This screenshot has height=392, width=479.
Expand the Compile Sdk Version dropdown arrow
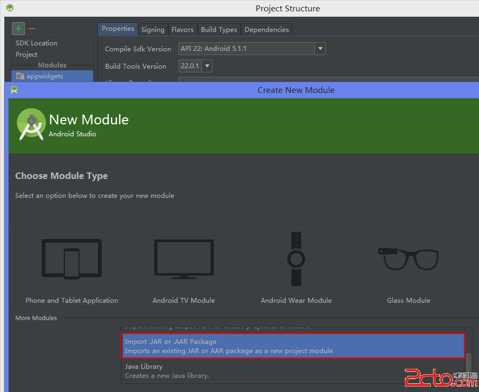(320, 49)
